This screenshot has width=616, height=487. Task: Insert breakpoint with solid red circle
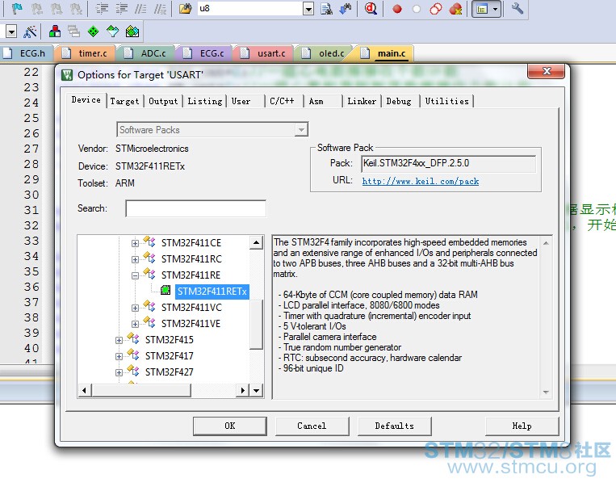[397, 9]
